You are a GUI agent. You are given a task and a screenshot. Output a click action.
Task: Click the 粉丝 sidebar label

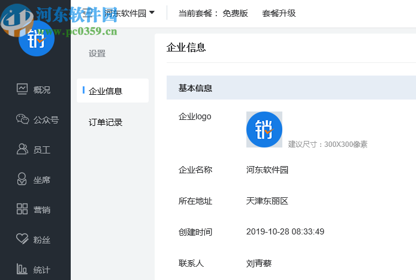42,240
